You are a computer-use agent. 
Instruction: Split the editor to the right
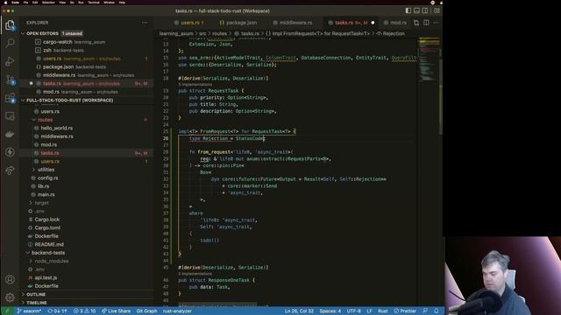426,23
